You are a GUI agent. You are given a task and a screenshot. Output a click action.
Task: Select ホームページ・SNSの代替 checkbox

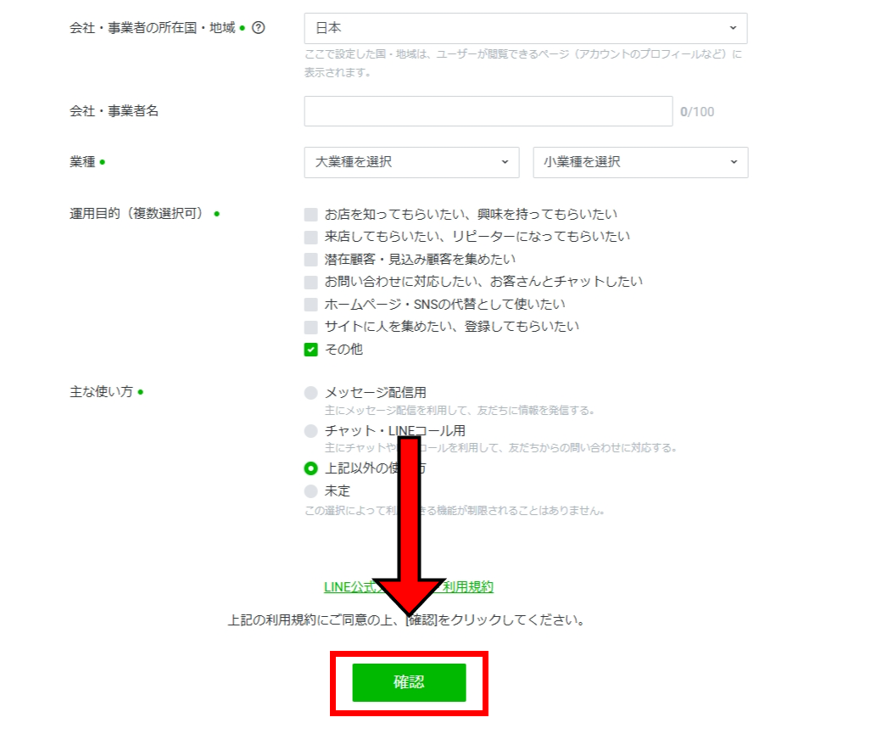click(x=311, y=305)
